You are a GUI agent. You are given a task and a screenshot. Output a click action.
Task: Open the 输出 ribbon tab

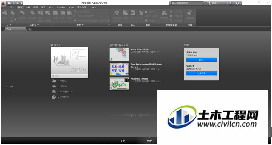pyautogui.click(x=51, y=7)
